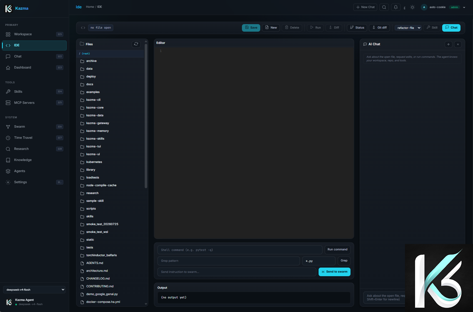The width and height of the screenshot is (473, 312).
Task: Focus the Grep pattern input field
Action: (229, 261)
